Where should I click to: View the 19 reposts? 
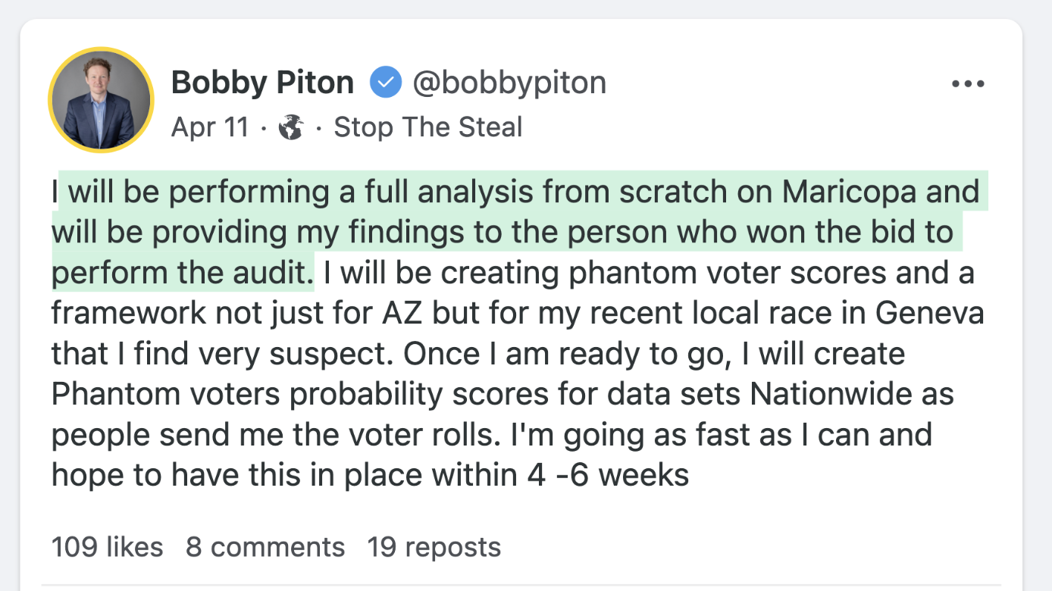pyautogui.click(x=434, y=546)
